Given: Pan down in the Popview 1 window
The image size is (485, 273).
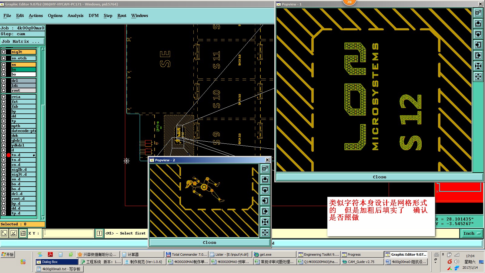Looking at the screenshot, I should pyautogui.click(x=478, y=34).
